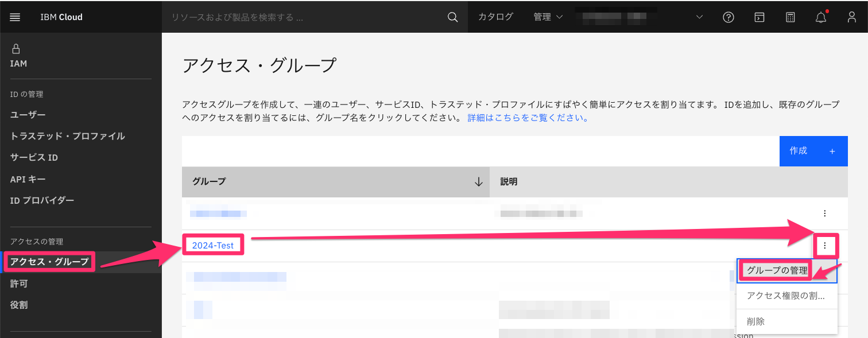The image size is (868, 338).
Task: Select アクセス・グループ in sidebar
Action: pyautogui.click(x=49, y=262)
